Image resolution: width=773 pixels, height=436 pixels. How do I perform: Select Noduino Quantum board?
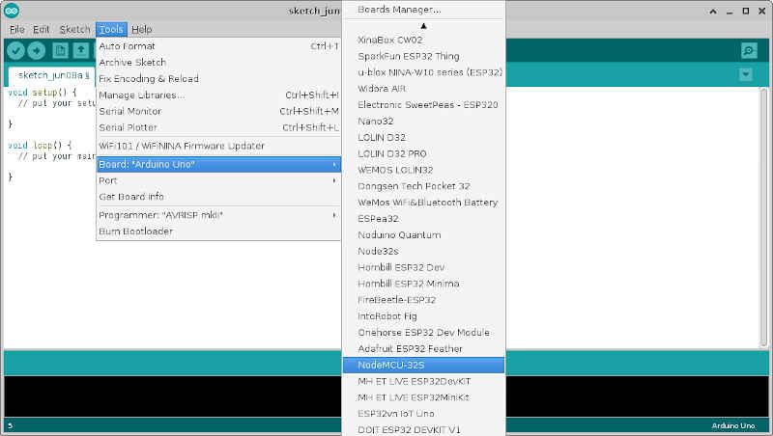pos(423,234)
